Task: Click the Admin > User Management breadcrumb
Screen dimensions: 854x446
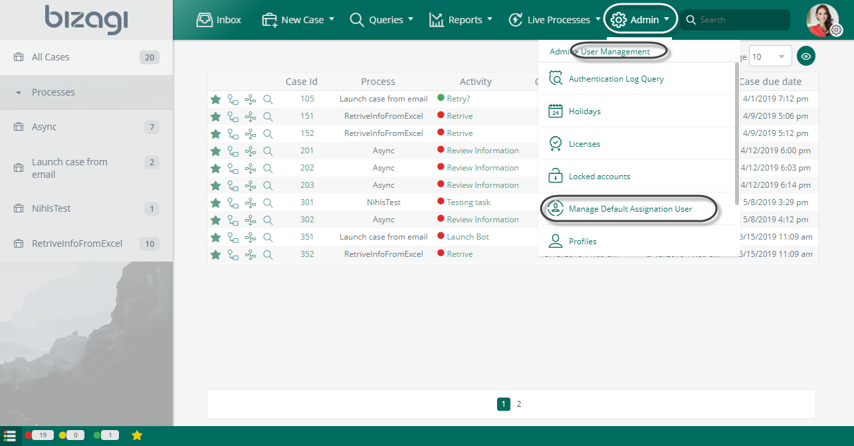Action: (x=600, y=52)
